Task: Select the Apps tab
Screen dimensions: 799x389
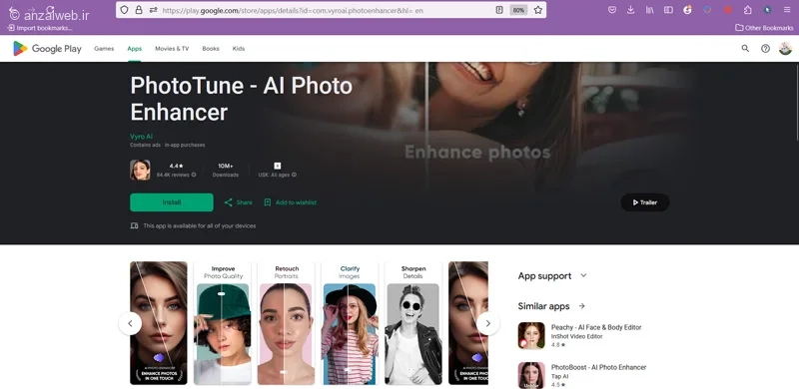Action: click(x=135, y=48)
